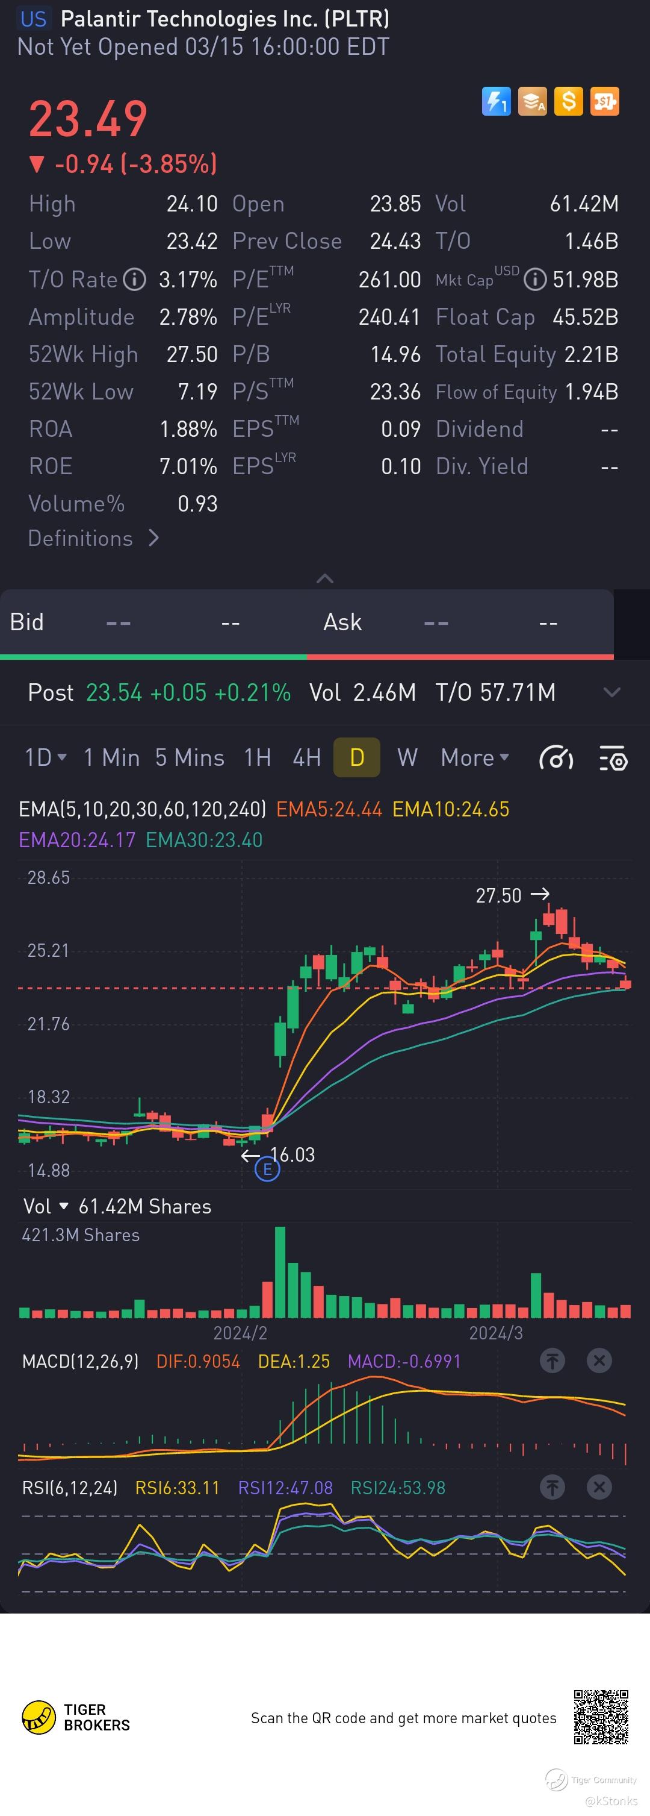Select the 1 Min interval tab
Image resolution: width=650 pixels, height=1816 pixels.
112,758
